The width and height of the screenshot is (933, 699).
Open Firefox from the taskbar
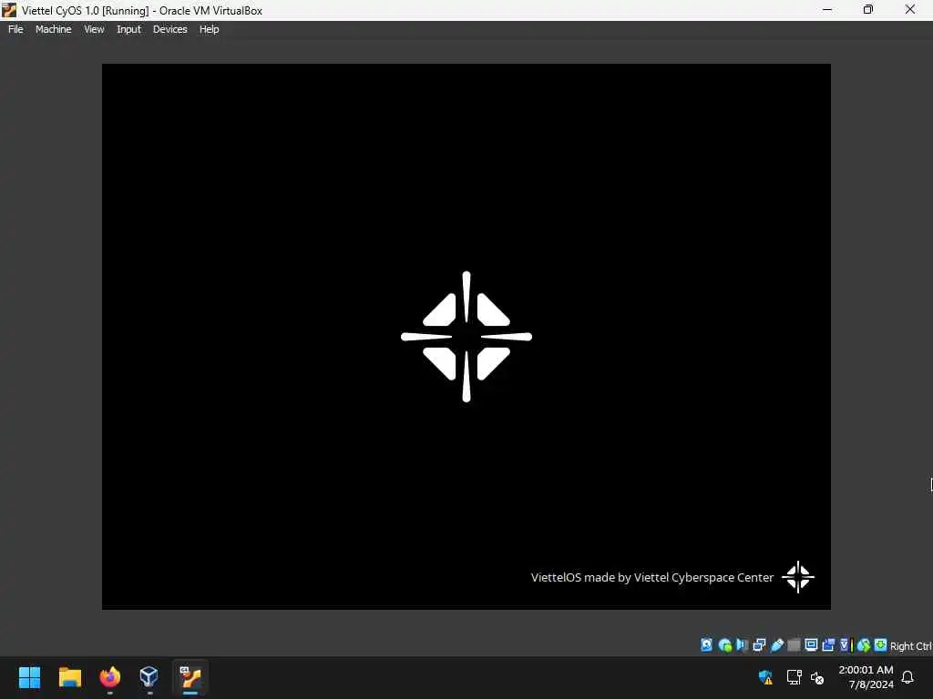tap(110, 677)
